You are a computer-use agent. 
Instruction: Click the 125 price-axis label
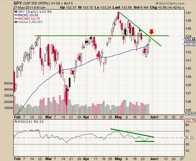point(188,110)
